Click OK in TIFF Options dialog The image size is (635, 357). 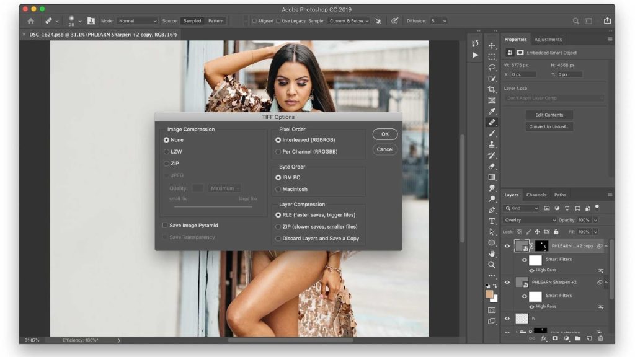pos(384,134)
